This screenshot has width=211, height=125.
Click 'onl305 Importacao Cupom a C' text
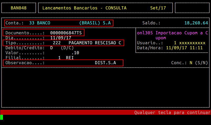click(x=173, y=33)
